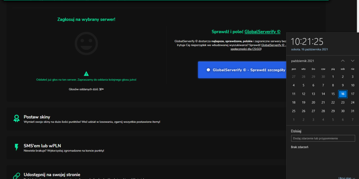Open Postaw skiny section
Image resolution: width=359 pixels, height=179 pixels.
point(146,119)
